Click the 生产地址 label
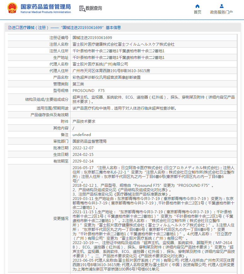Screen dimensions: 244x274 [61, 58]
